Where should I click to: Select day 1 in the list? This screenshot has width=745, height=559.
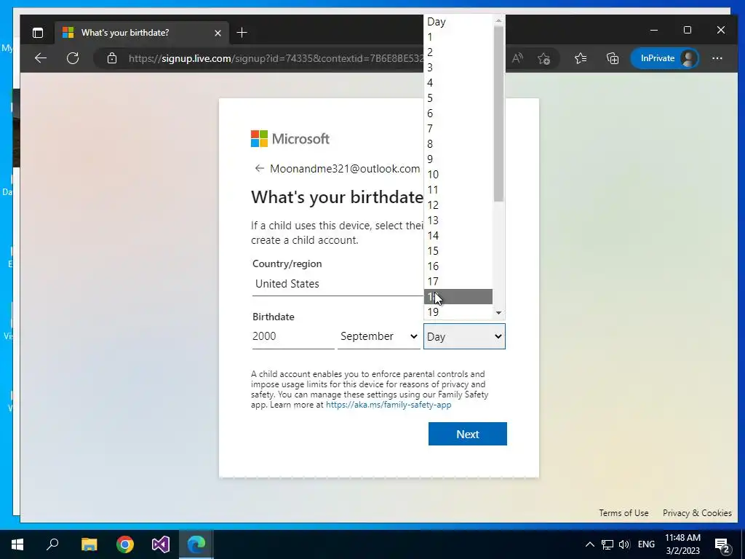click(458, 37)
